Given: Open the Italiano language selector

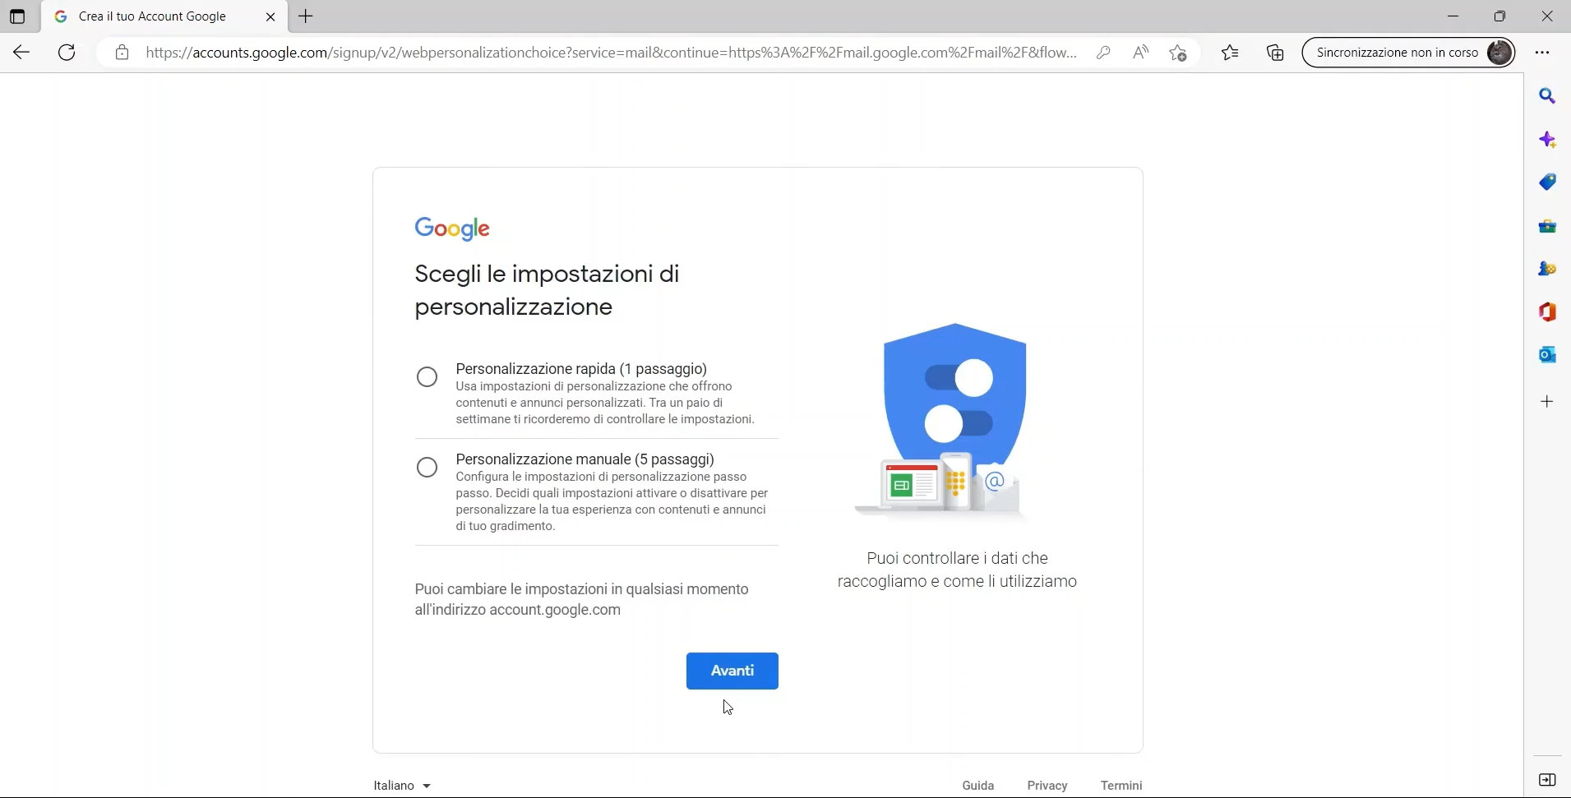Looking at the screenshot, I should pos(401,785).
